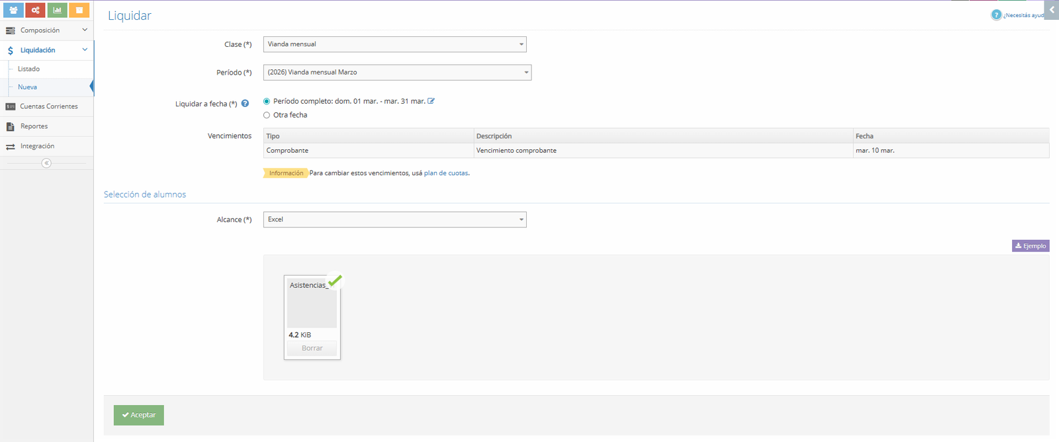Expand the Composición menu section
This screenshot has height=442, width=1059.
[x=46, y=30]
